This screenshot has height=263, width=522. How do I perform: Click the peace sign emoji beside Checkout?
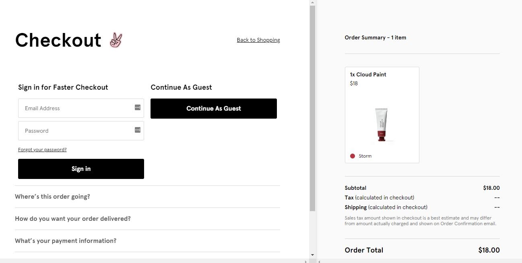tap(116, 40)
